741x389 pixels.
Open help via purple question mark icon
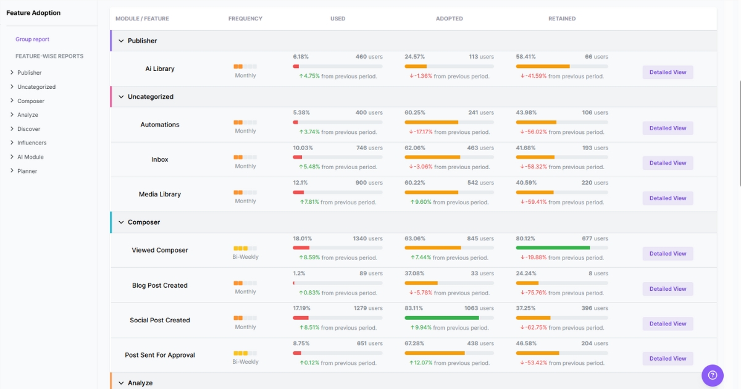tap(713, 375)
